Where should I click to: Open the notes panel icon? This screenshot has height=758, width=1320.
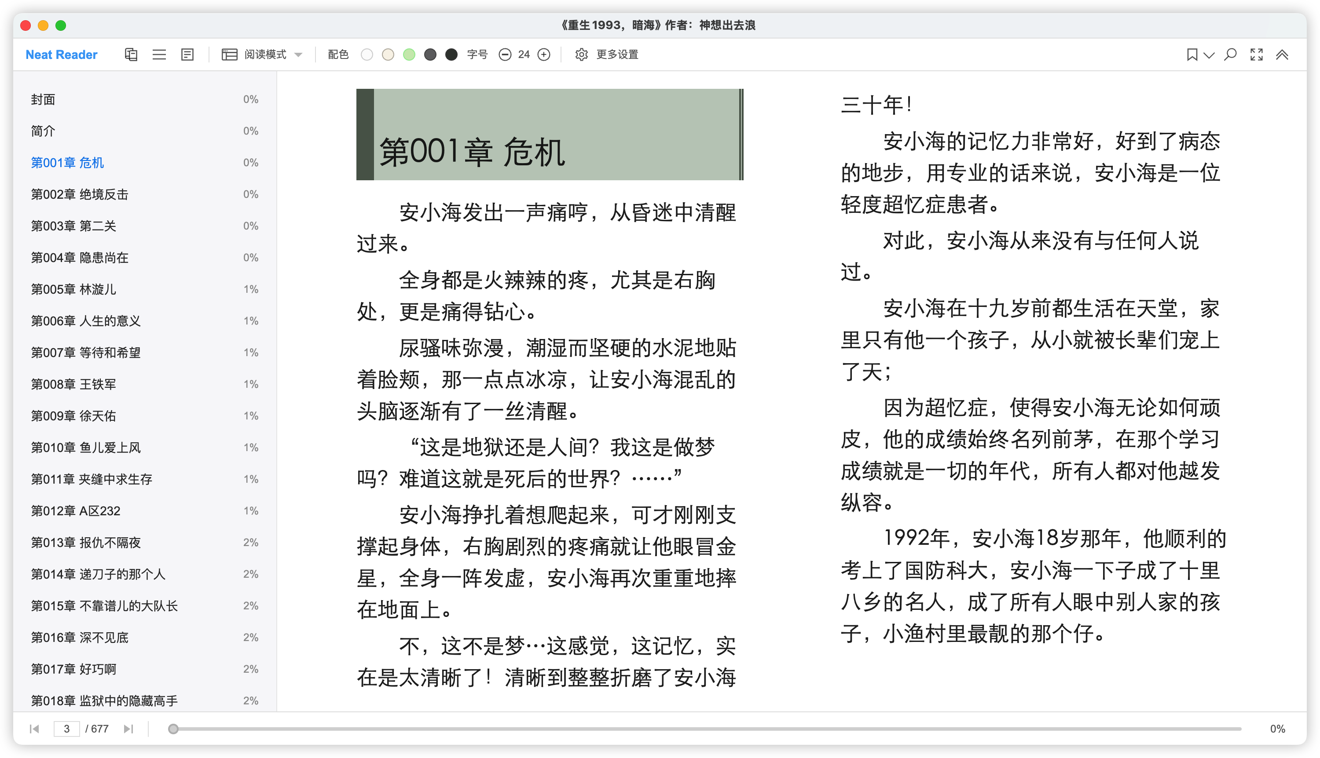click(x=187, y=55)
